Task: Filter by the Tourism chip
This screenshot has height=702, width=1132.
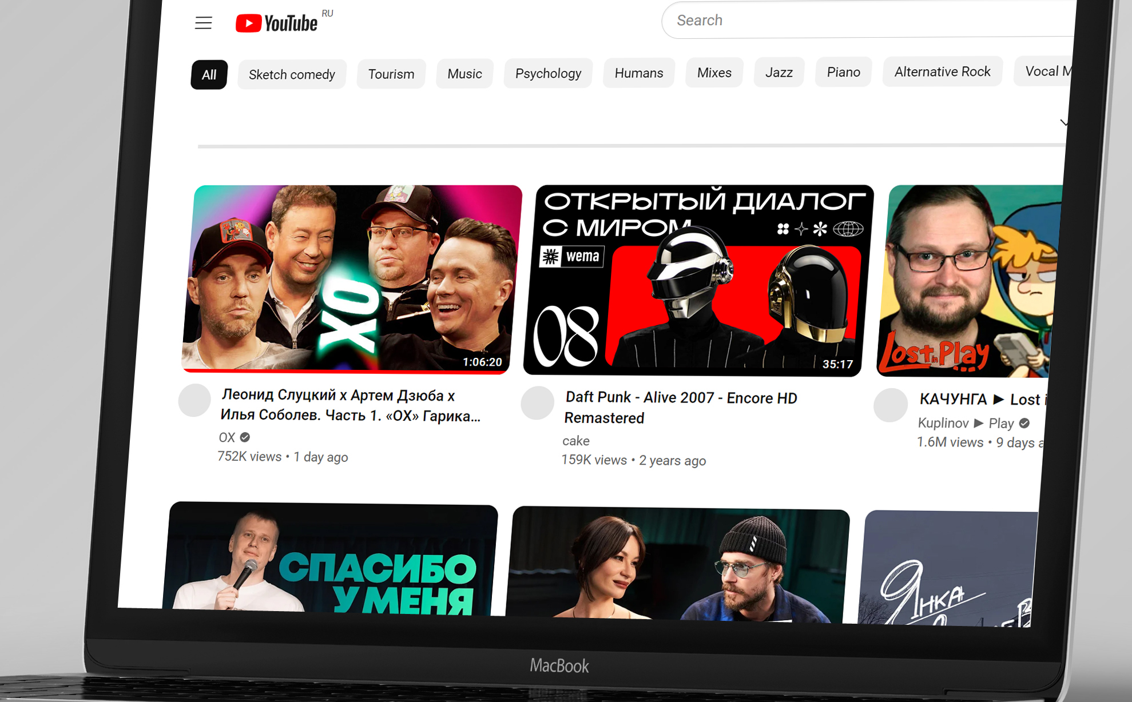Action: coord(391,74)
